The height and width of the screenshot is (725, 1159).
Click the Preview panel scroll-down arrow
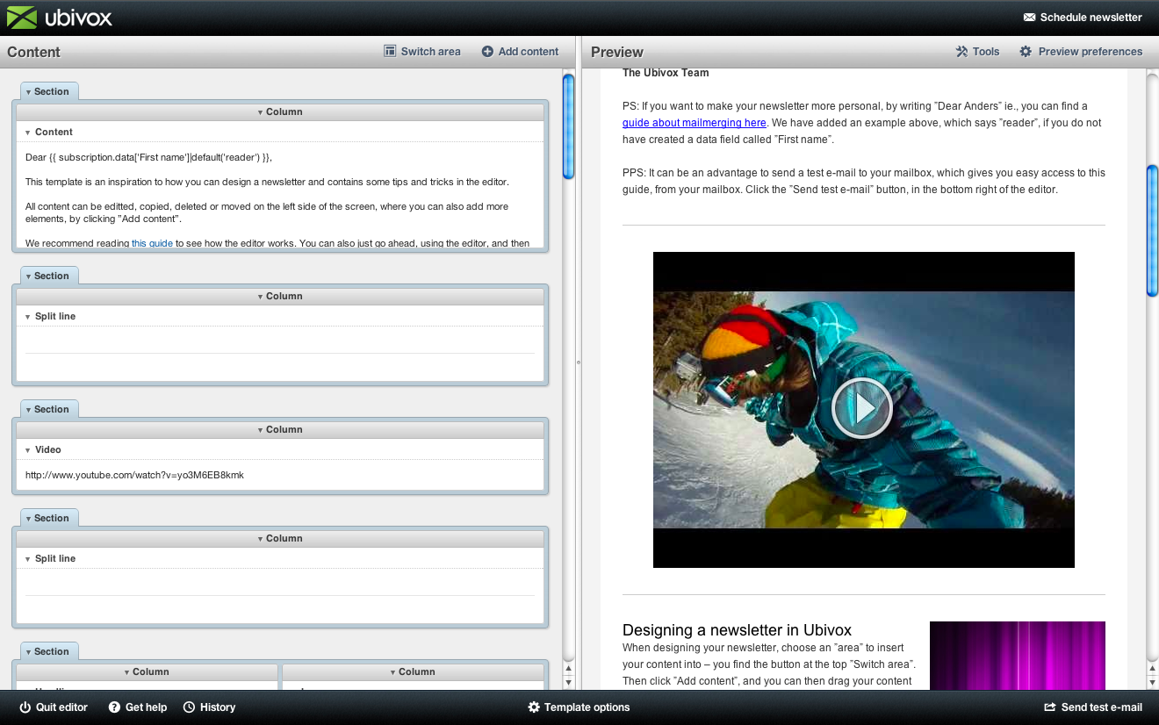pyautogui.click(x=1152, y=682)
